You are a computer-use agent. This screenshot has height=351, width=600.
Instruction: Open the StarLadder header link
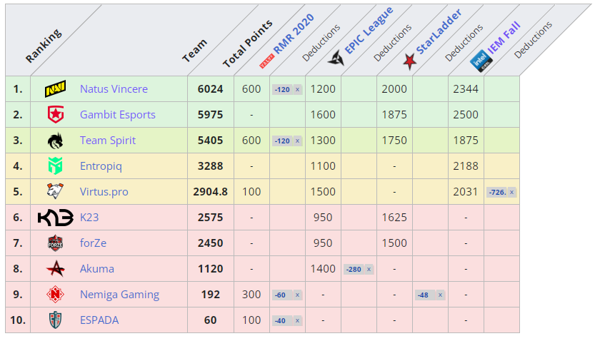[438, 33]
